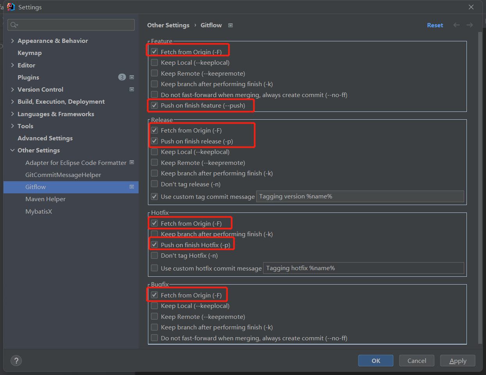Uncheck Push on finish release option
The width and height of the screenshot is (486, 375).
(x=155, y=141)
